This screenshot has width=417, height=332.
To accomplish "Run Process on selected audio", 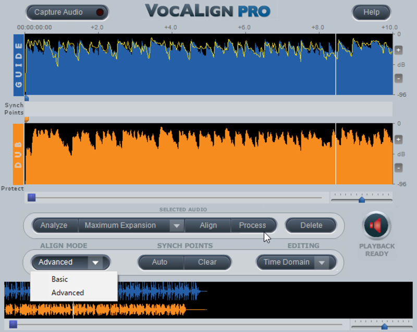I will tap(253, 225).
